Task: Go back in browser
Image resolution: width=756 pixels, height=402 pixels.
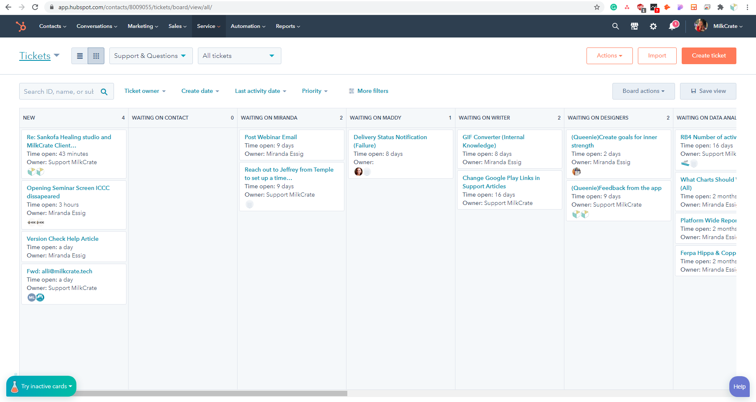Action: point(8,7)
